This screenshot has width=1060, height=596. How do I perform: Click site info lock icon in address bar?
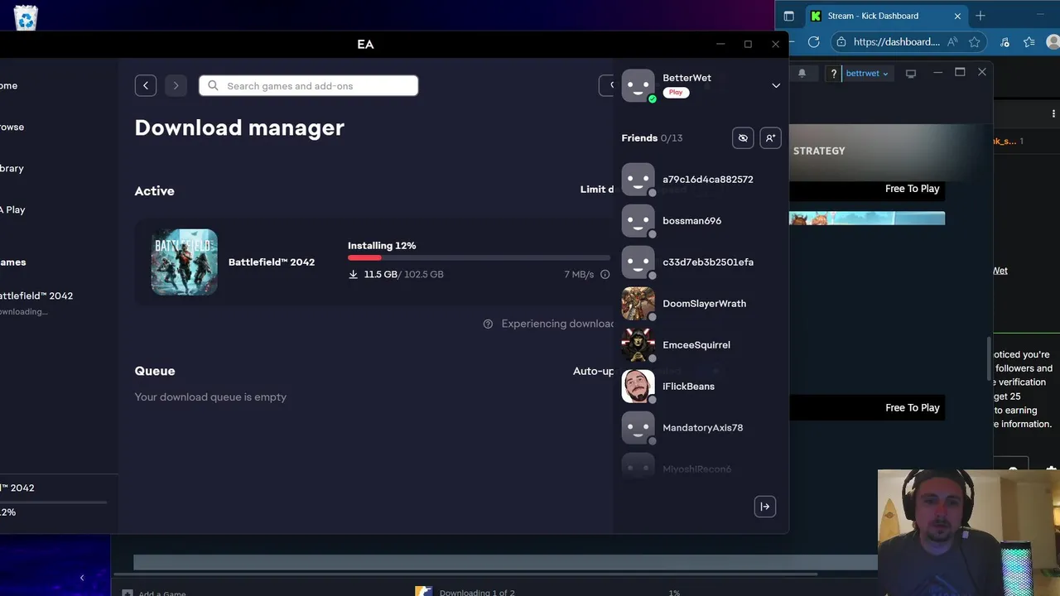[x=842, y=41]
